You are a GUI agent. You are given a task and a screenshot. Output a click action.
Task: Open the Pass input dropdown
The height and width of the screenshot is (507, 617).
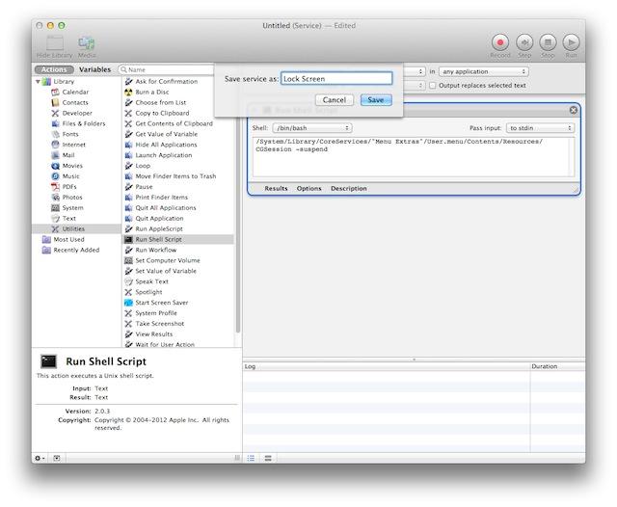[540, 127]
